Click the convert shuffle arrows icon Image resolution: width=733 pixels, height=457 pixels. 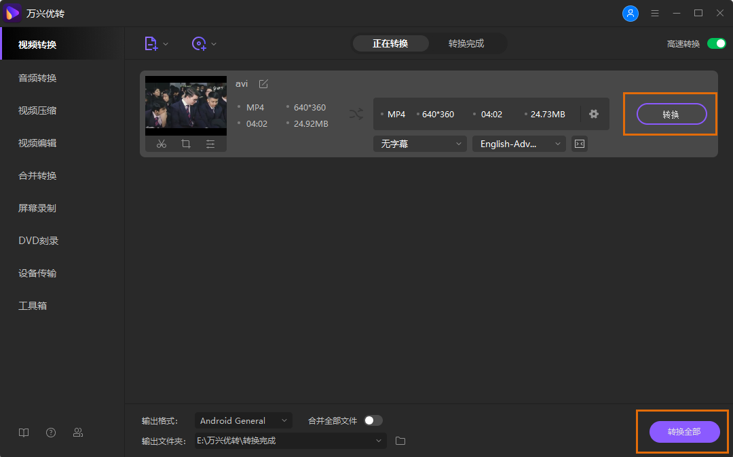click(x=356, y=114)
